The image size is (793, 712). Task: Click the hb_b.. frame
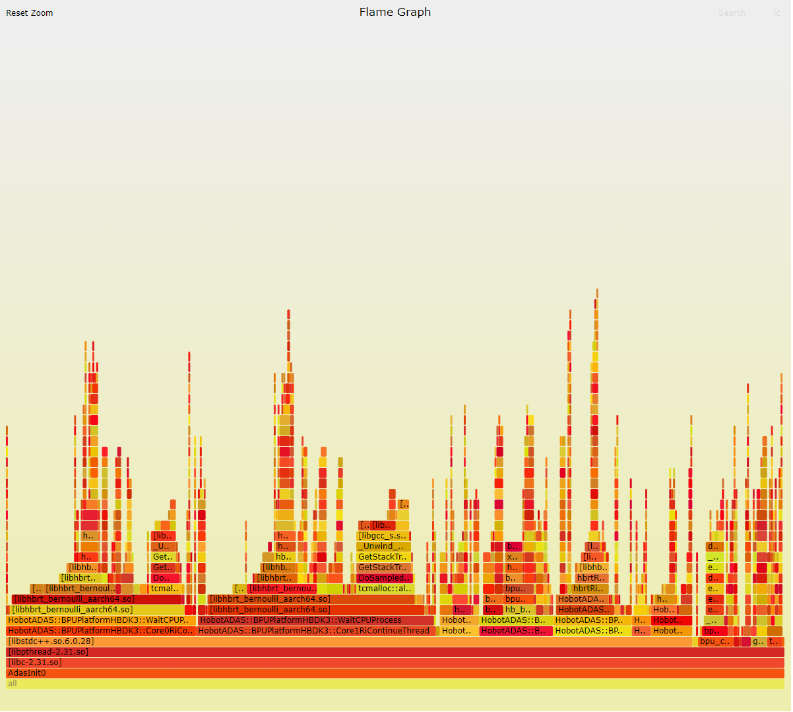(519, 610)
